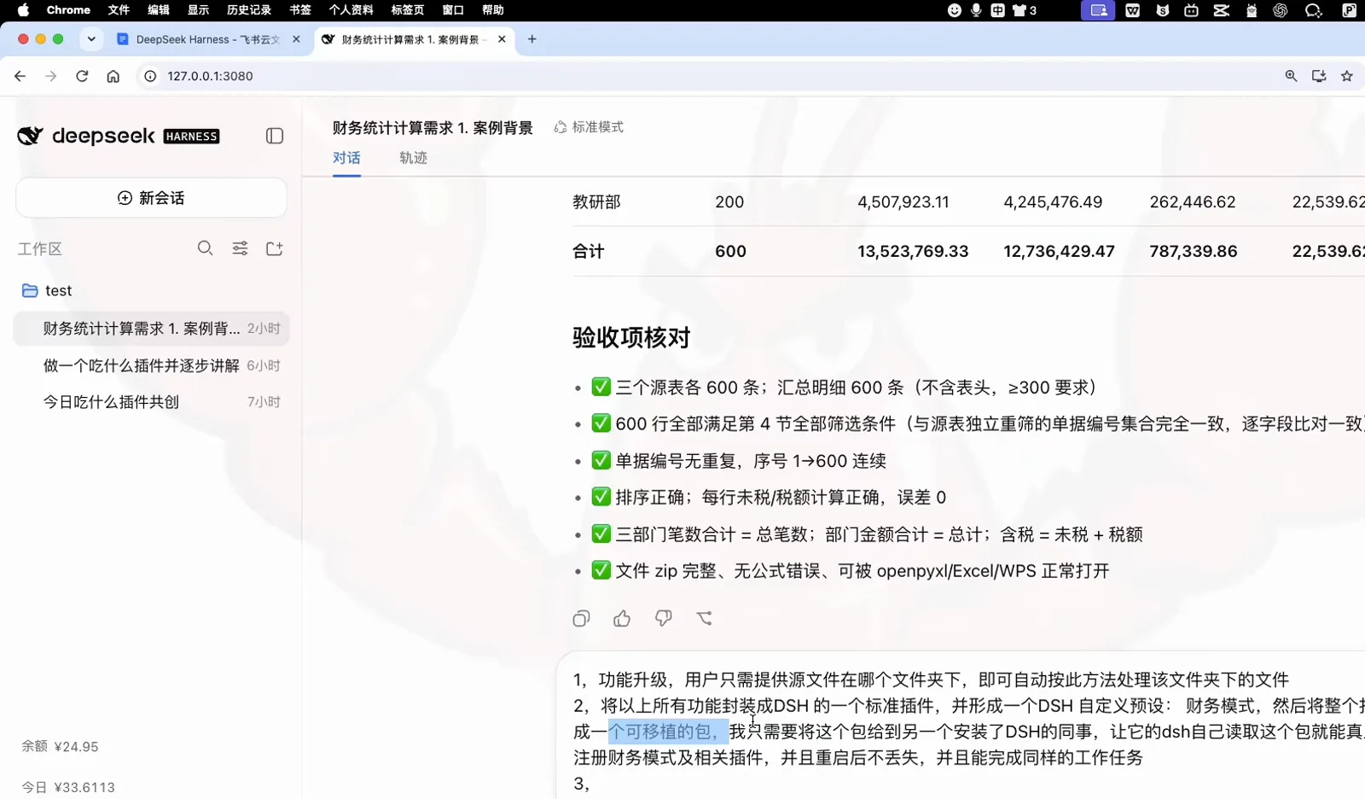Open conversation 做一个吃什么插件并逐步讲解
1365x799 pixels.
(x=151, y=365)
